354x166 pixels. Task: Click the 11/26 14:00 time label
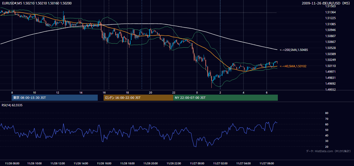pyautogui.click(x=81, y=163)
